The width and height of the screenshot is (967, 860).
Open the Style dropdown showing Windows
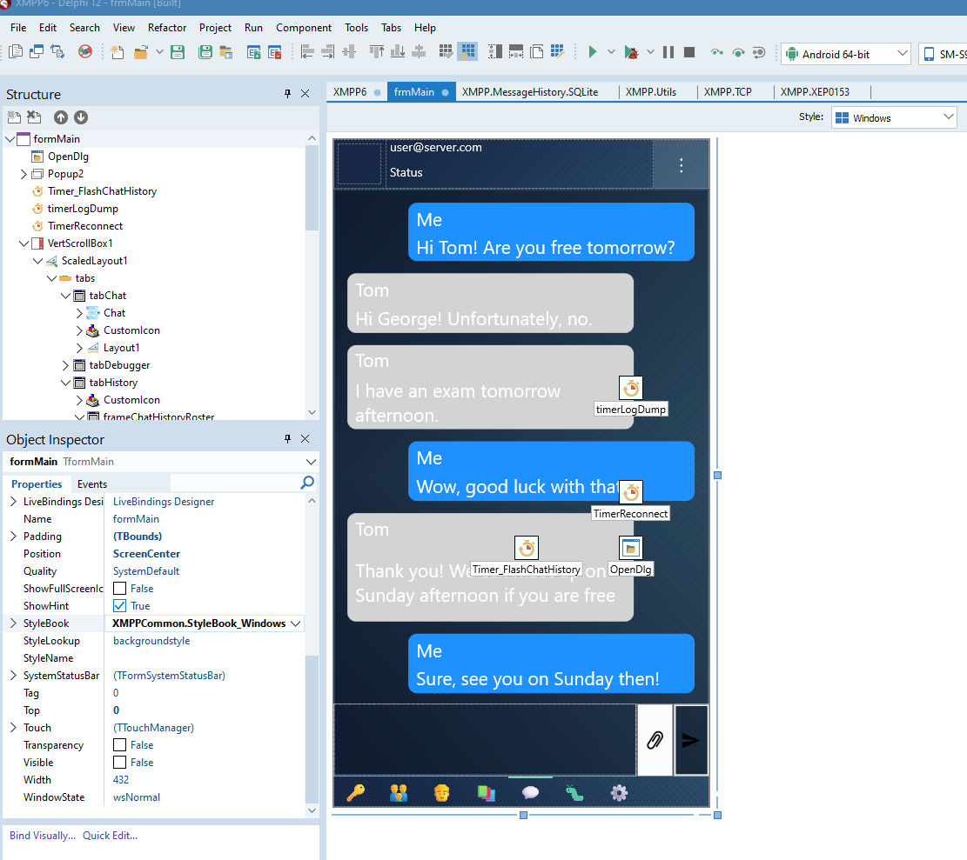point(894,117)
